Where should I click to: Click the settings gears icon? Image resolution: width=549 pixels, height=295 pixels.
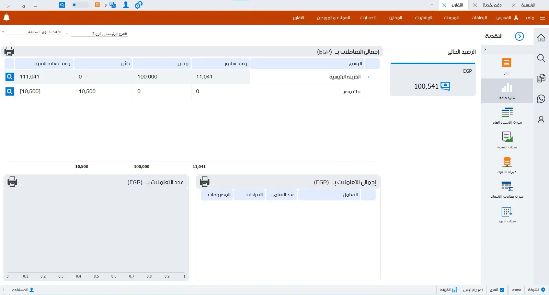[138, 5]
